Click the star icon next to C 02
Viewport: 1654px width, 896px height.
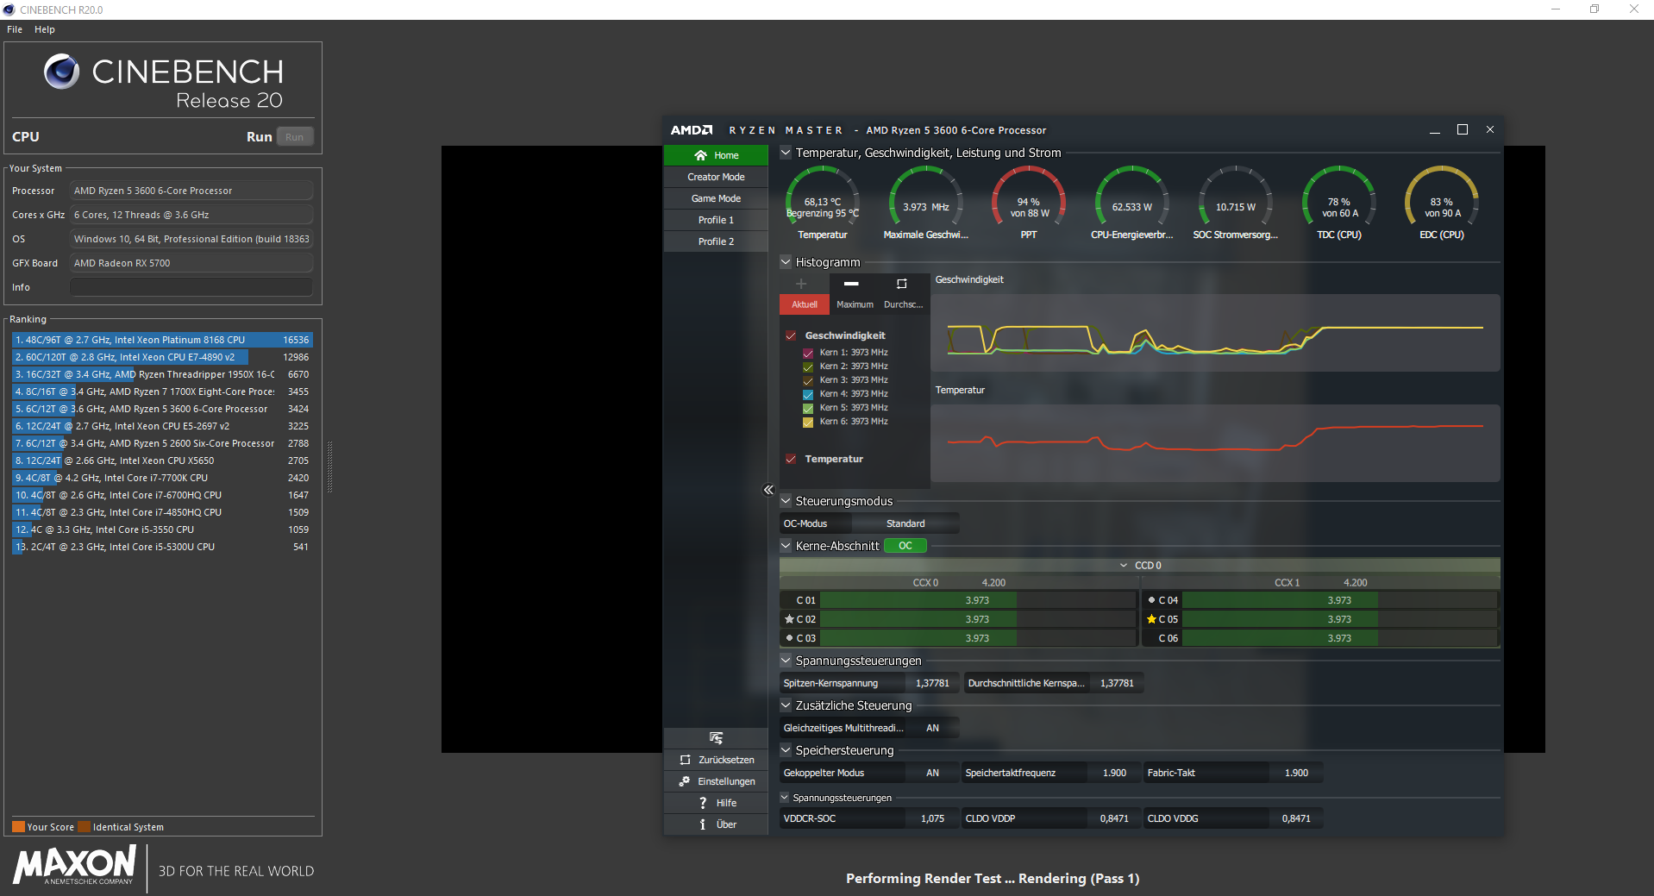coord(789,619)
